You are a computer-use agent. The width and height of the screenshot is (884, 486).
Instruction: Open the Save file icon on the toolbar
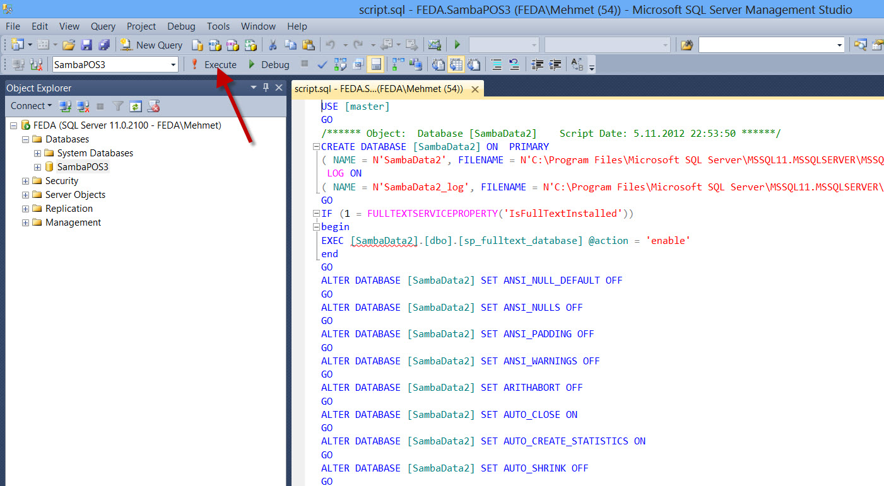click(x=86, y=44)
